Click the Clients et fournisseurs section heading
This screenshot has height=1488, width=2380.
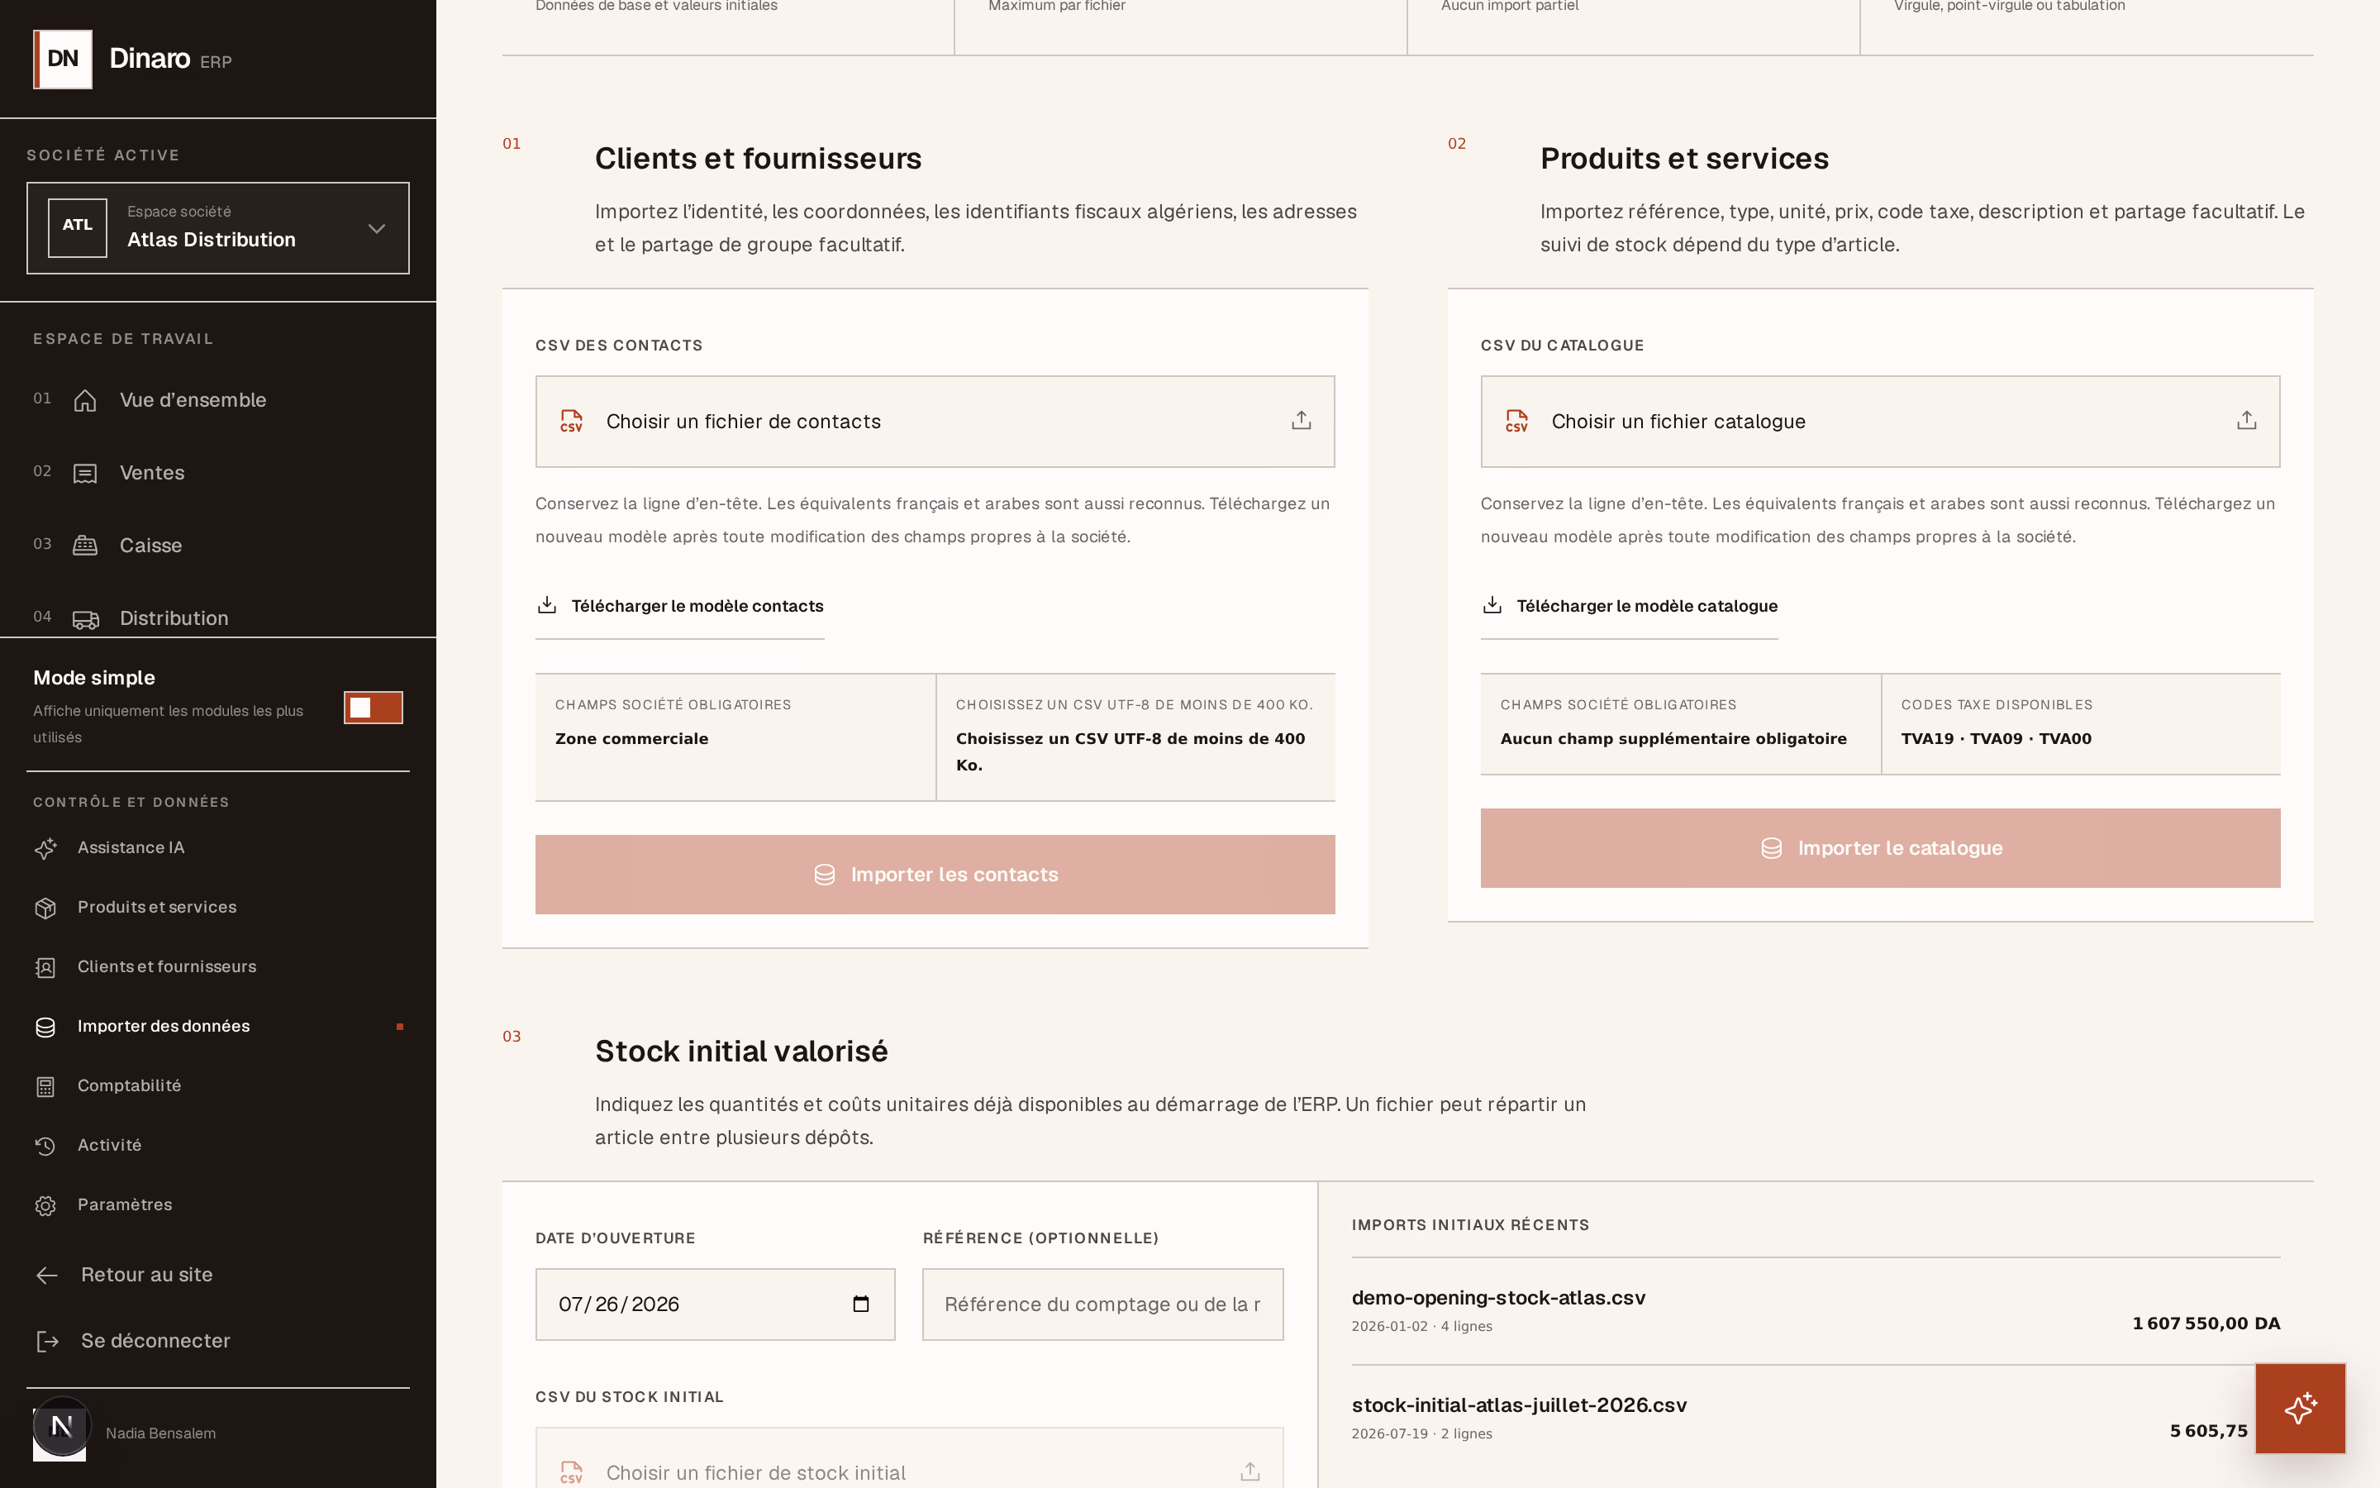759,159
